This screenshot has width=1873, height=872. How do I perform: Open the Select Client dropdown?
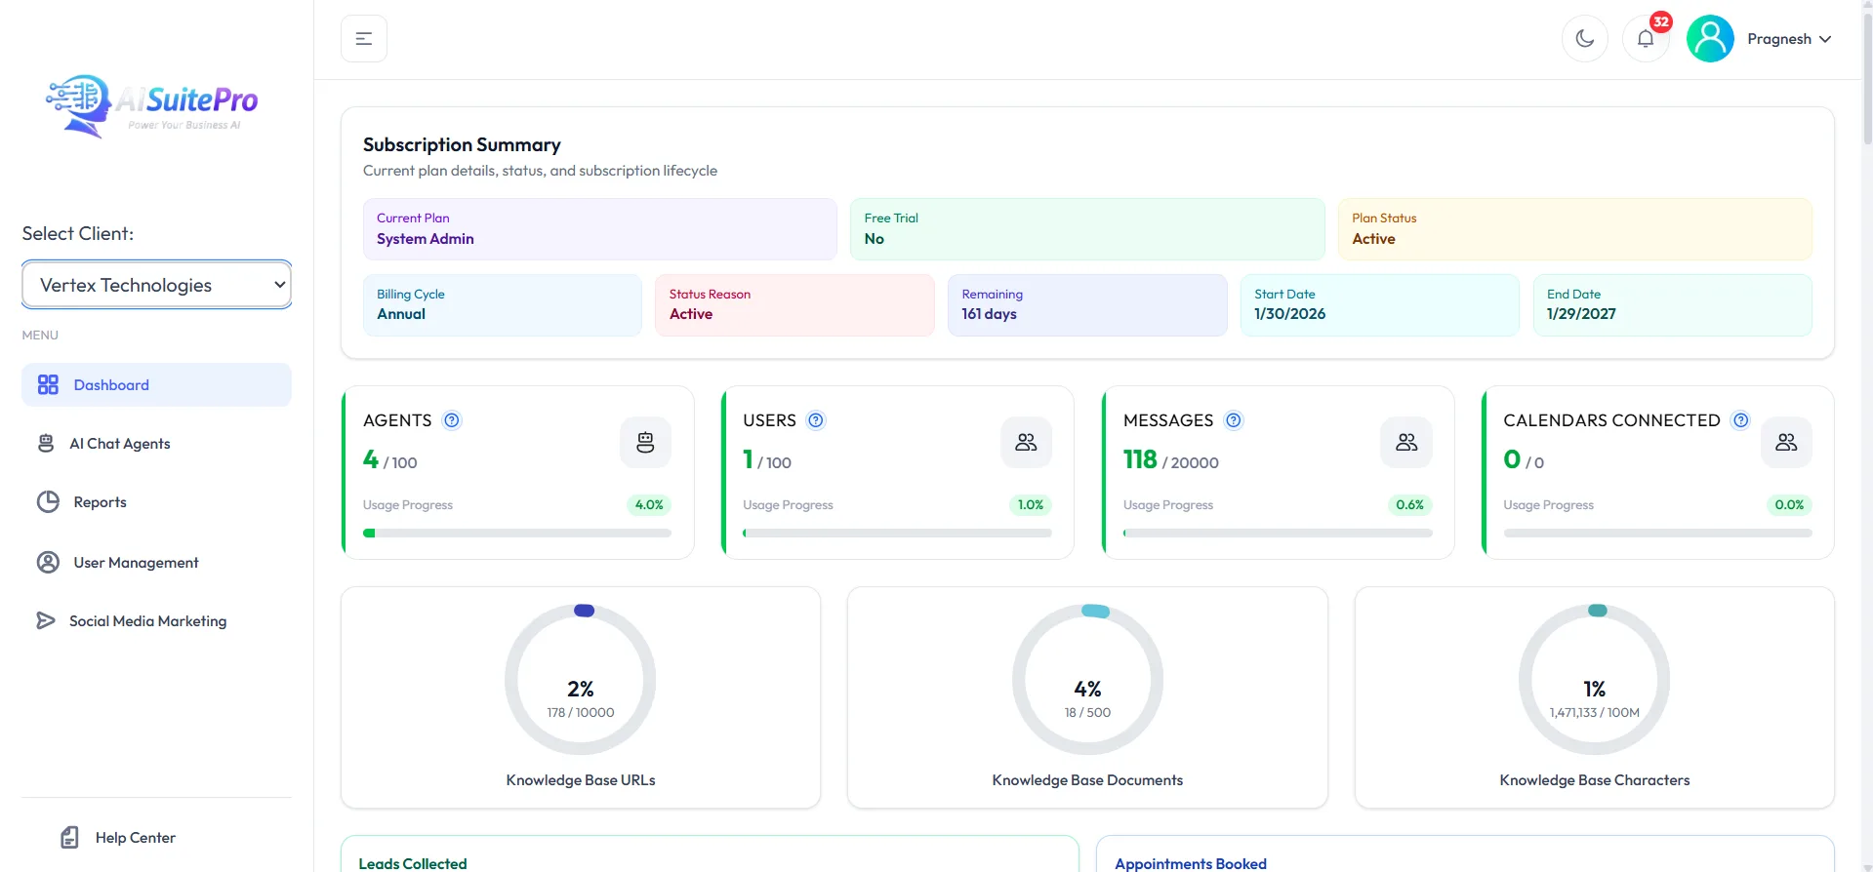click(156, 285)
